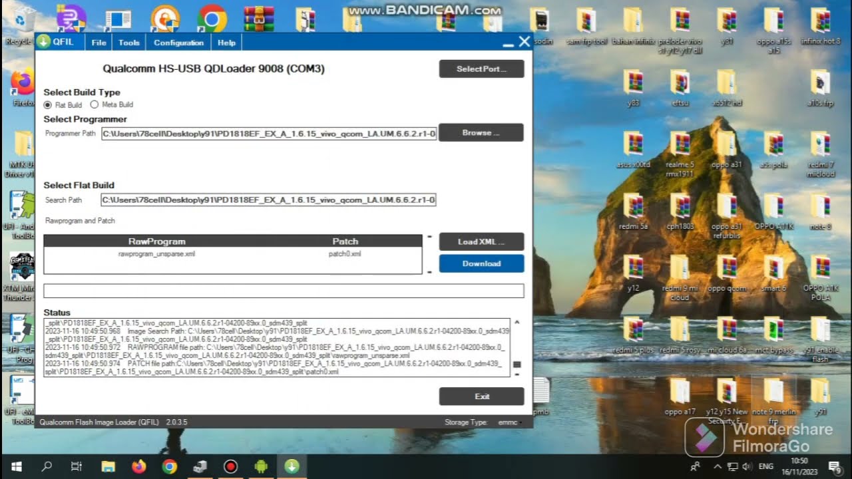Click the status log scroll-up arrow

click(x=517, y=323)
